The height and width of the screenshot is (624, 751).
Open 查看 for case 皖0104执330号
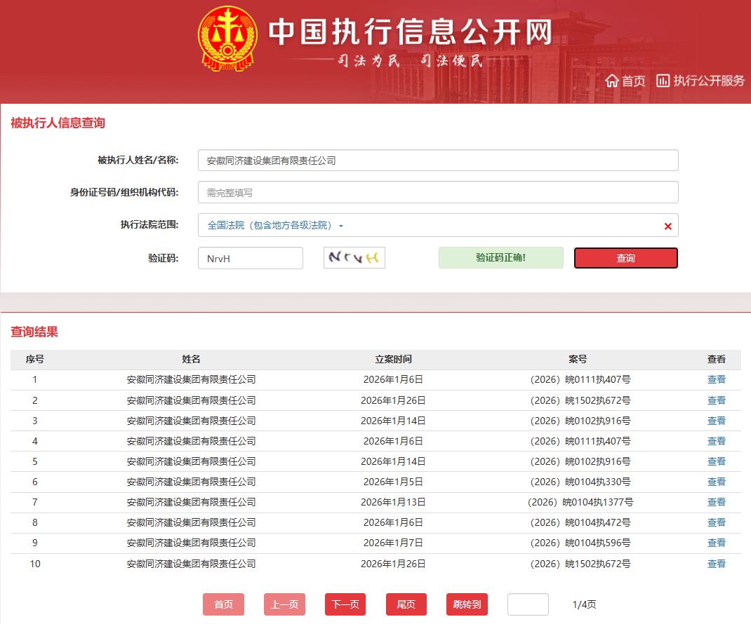[716, 482]
